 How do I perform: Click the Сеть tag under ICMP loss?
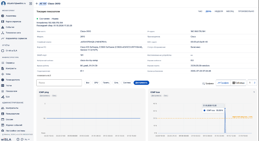(166, 96)
